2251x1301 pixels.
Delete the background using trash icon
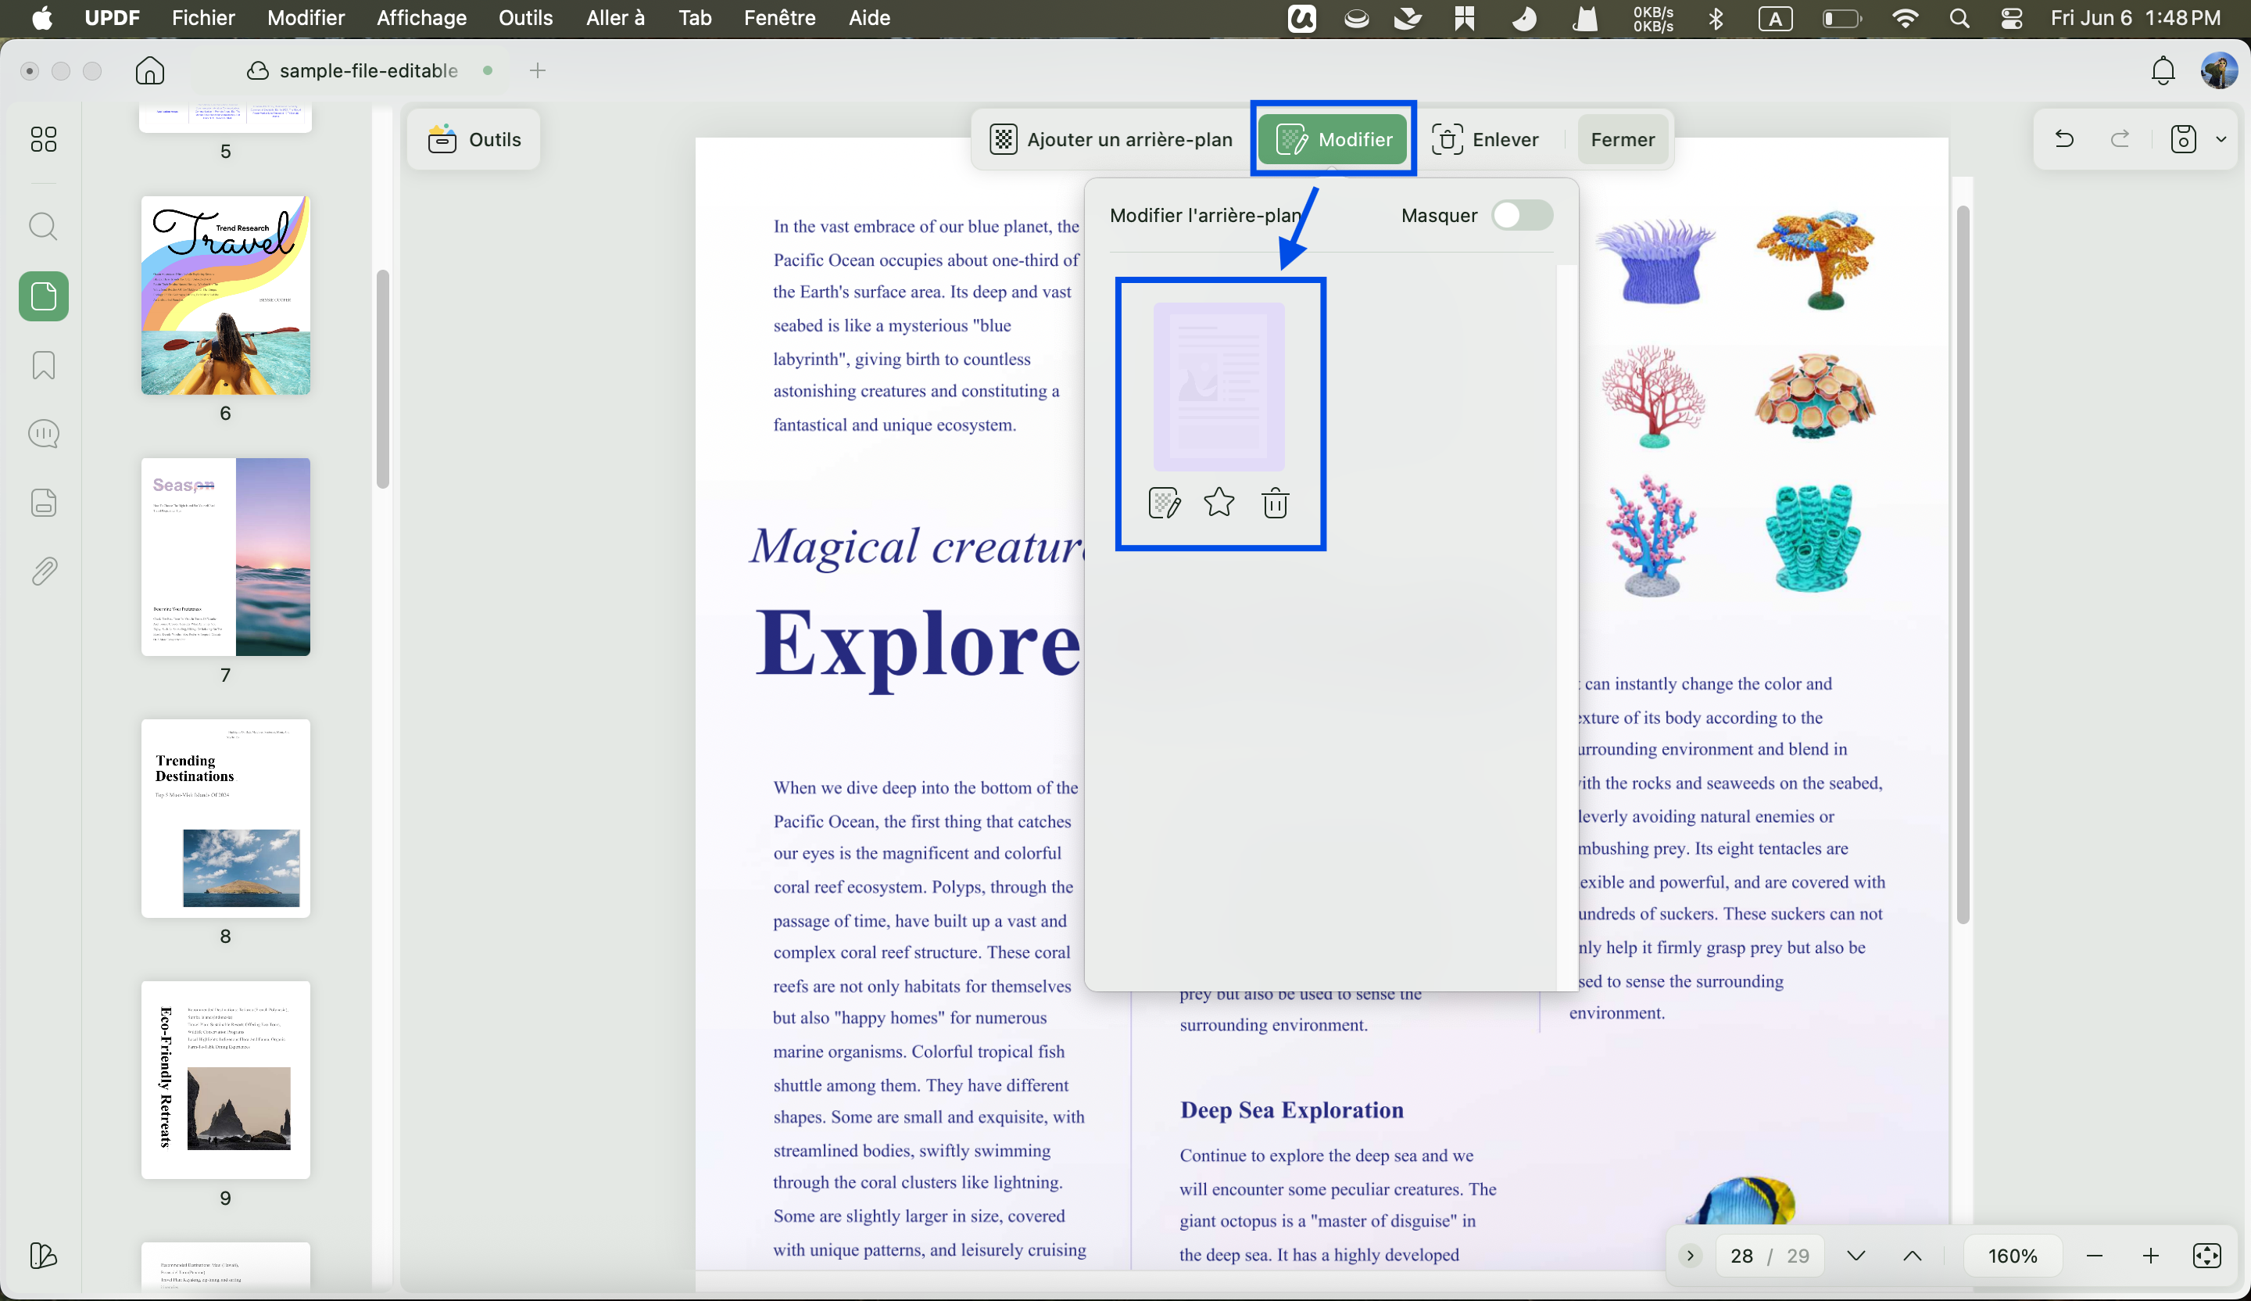(x=1275, y=503)
